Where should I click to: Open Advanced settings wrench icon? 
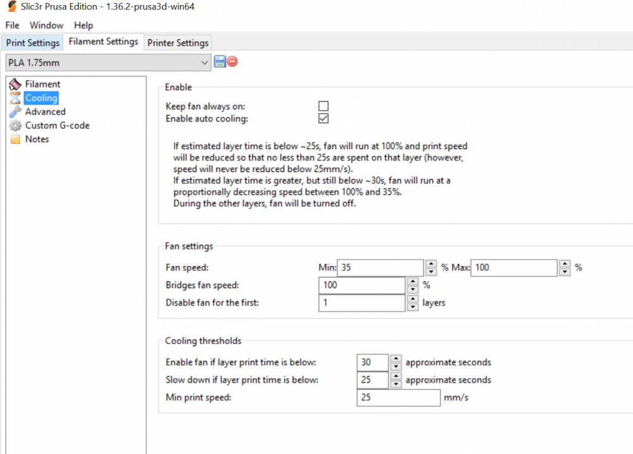click(x=15, y=112)
